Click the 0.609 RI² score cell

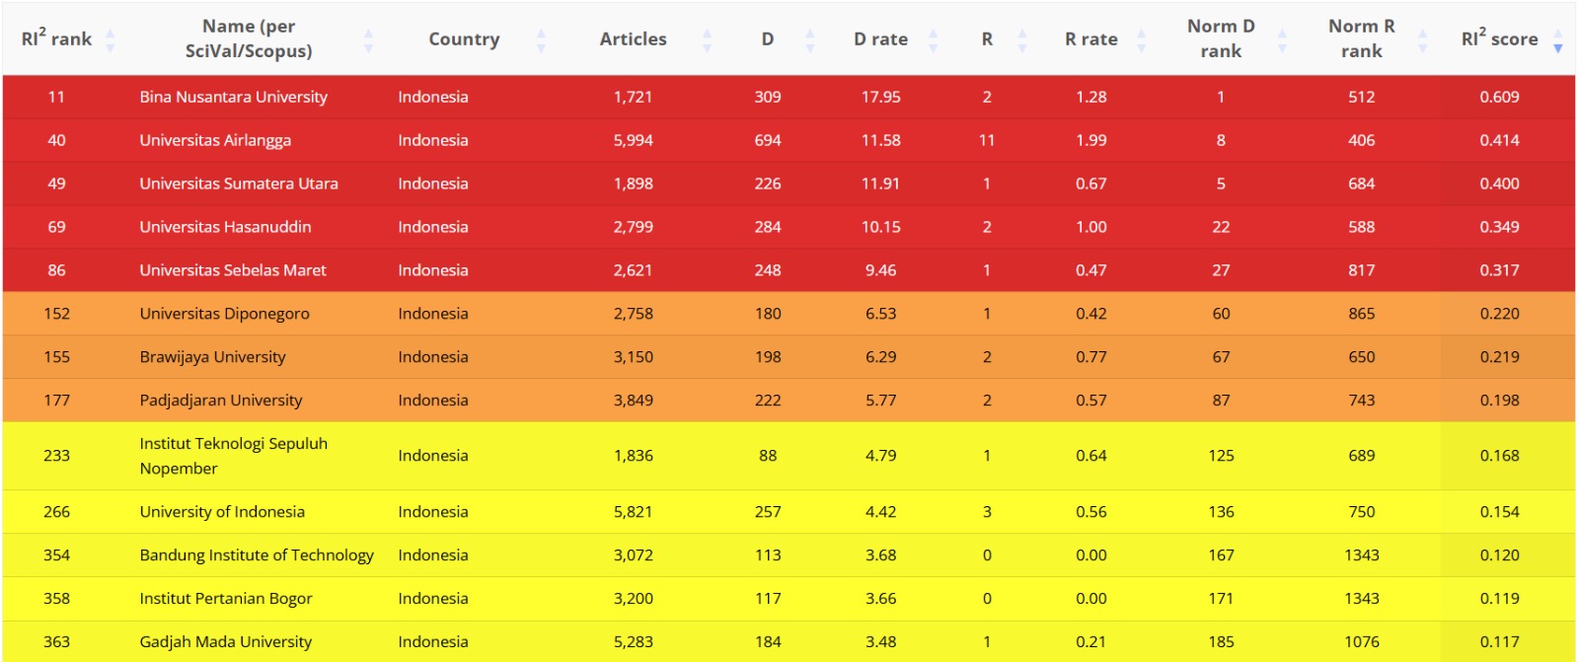point(1499,97)
